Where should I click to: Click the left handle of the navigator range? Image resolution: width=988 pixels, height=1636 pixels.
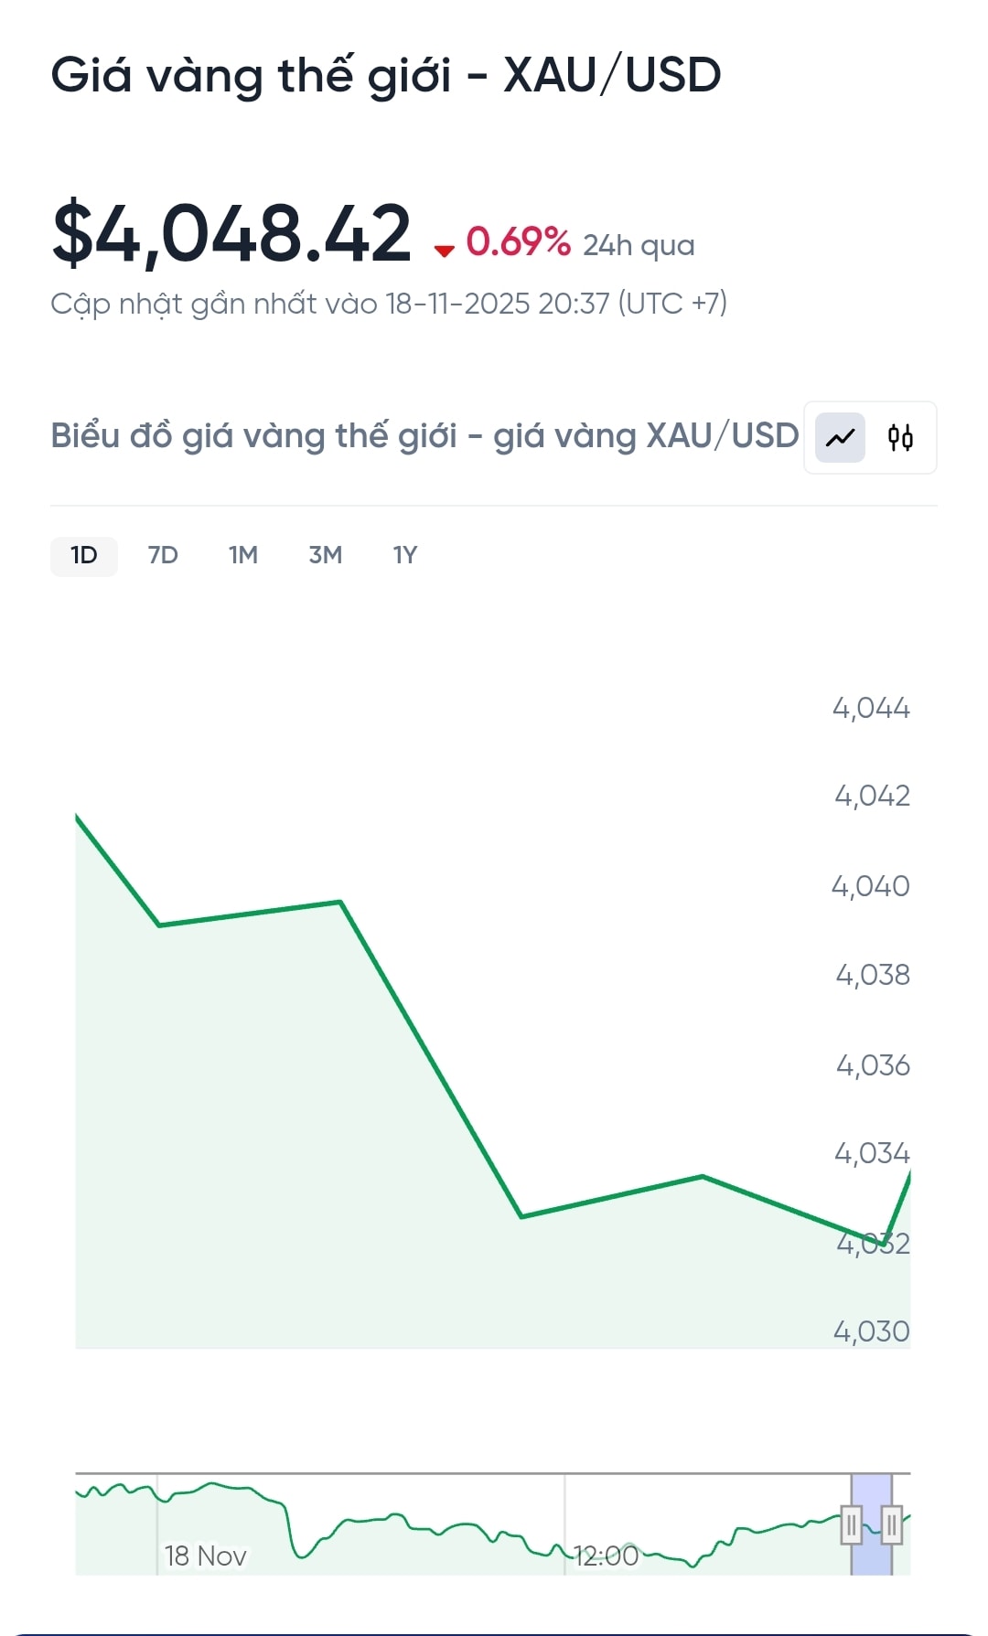pyautogui.click(x=851, y=1524)
